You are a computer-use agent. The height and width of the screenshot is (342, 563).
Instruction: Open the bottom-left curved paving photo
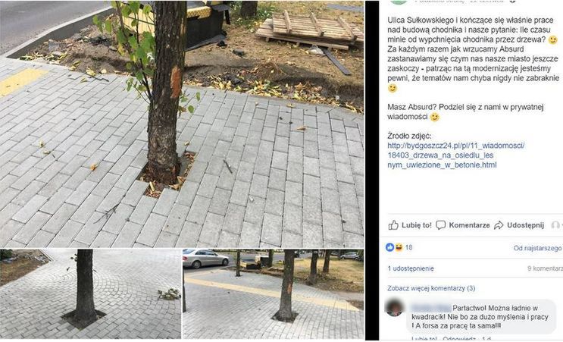(x=90, y=294)
